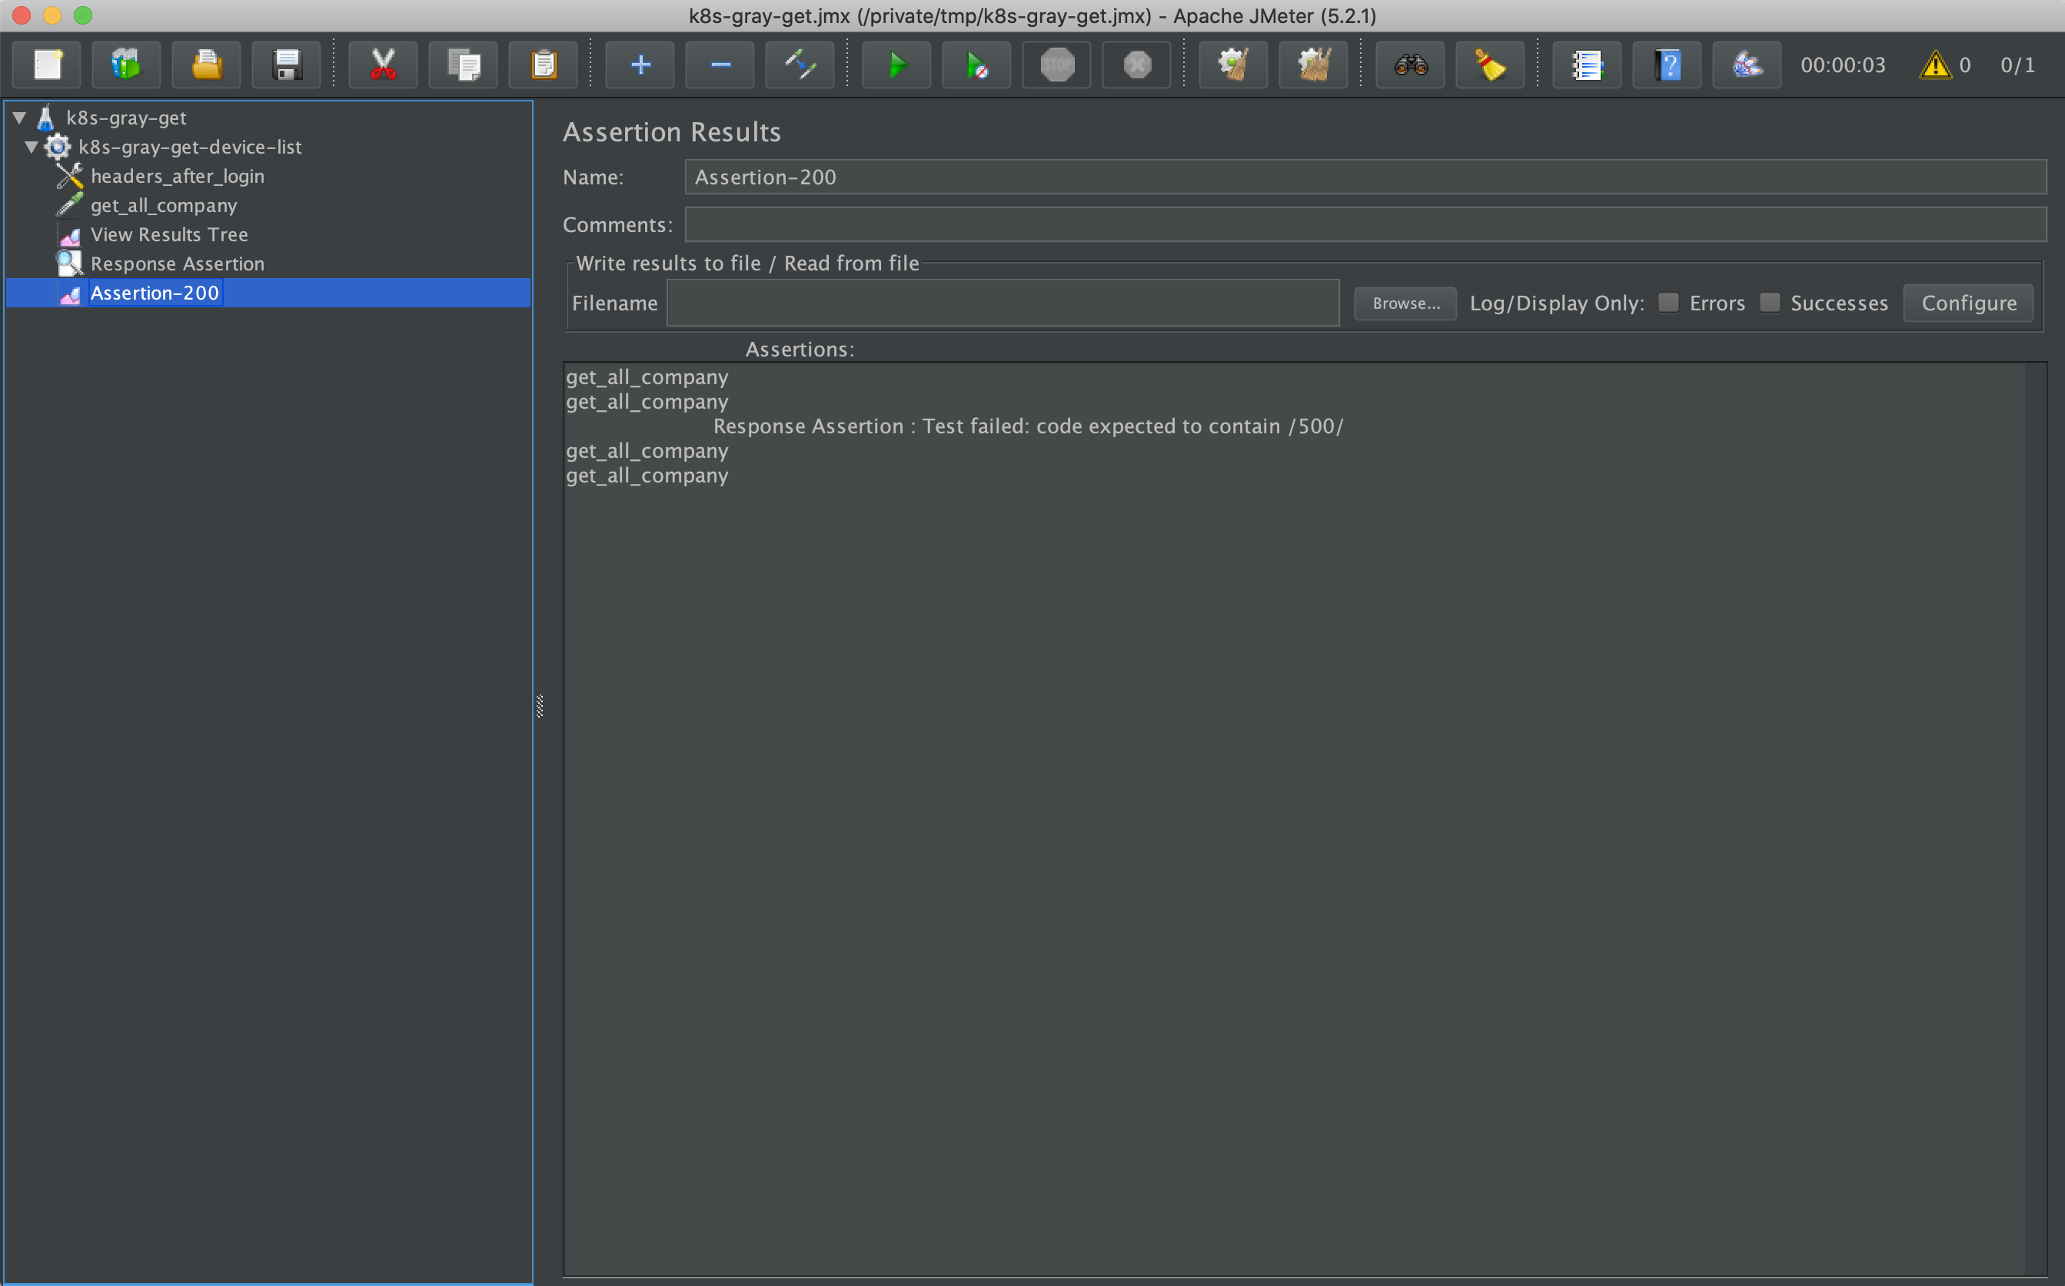Click the Clear All brooms icon

tap(1313, 65)
